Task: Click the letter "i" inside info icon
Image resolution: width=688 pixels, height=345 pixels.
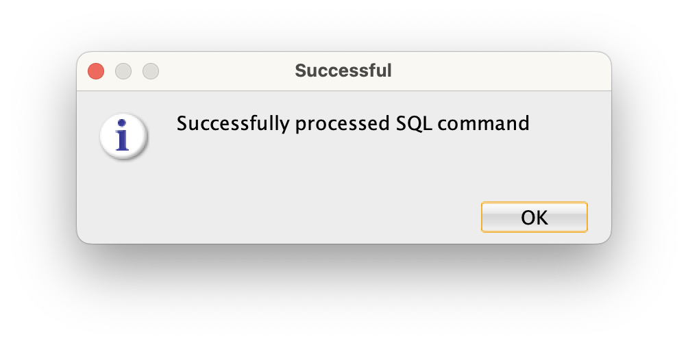Action: click(123, 136)
